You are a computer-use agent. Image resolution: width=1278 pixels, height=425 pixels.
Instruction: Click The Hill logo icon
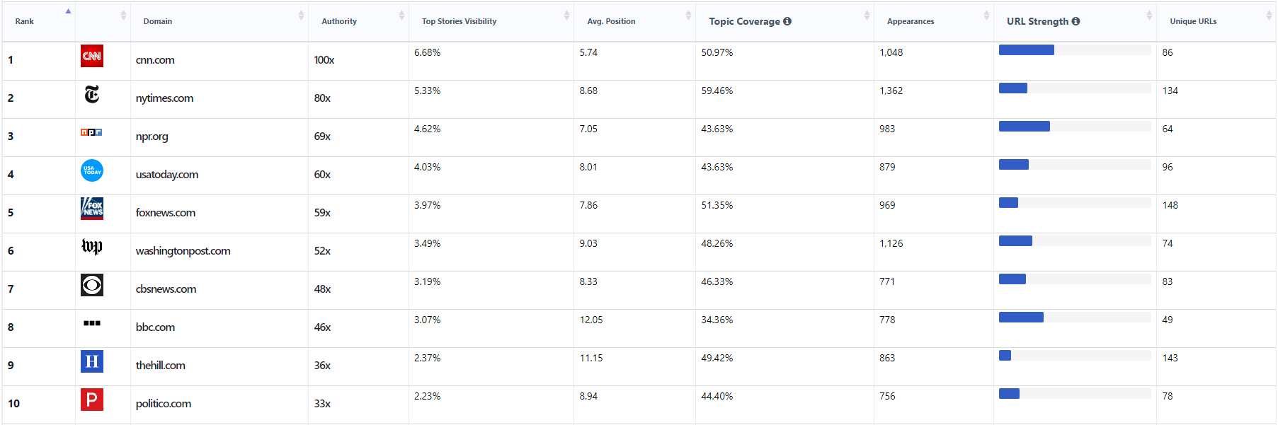[x=92, y=361]
